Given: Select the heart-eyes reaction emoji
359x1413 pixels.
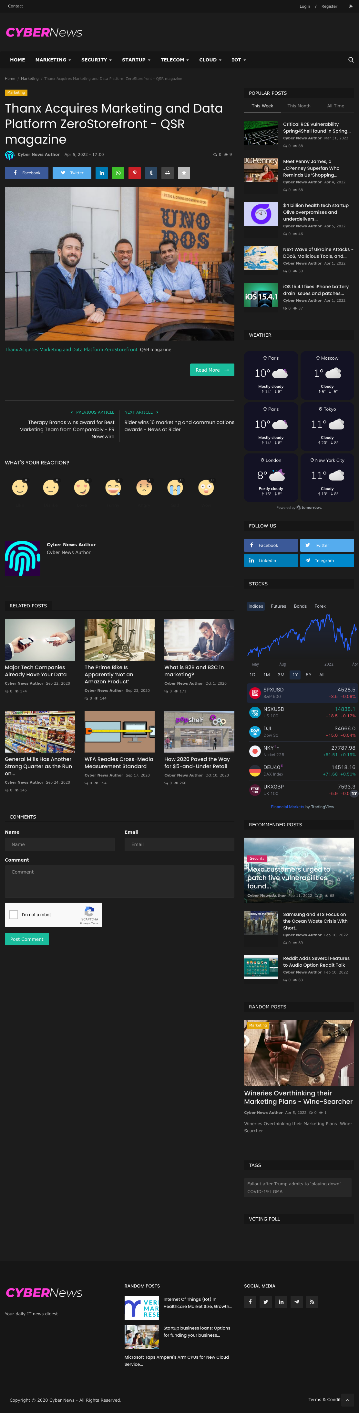Looking at the screenshot, I should [x=82, y=487].
